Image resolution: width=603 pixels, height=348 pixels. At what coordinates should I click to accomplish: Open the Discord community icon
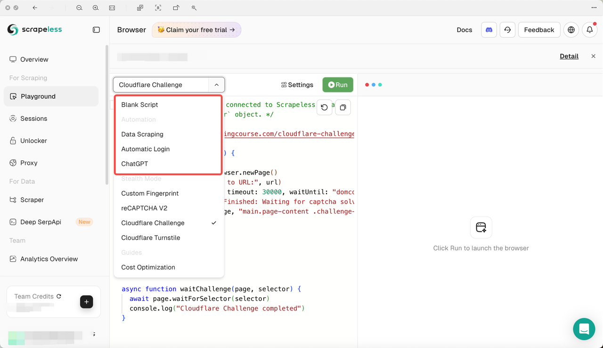[x=489, y=30]
